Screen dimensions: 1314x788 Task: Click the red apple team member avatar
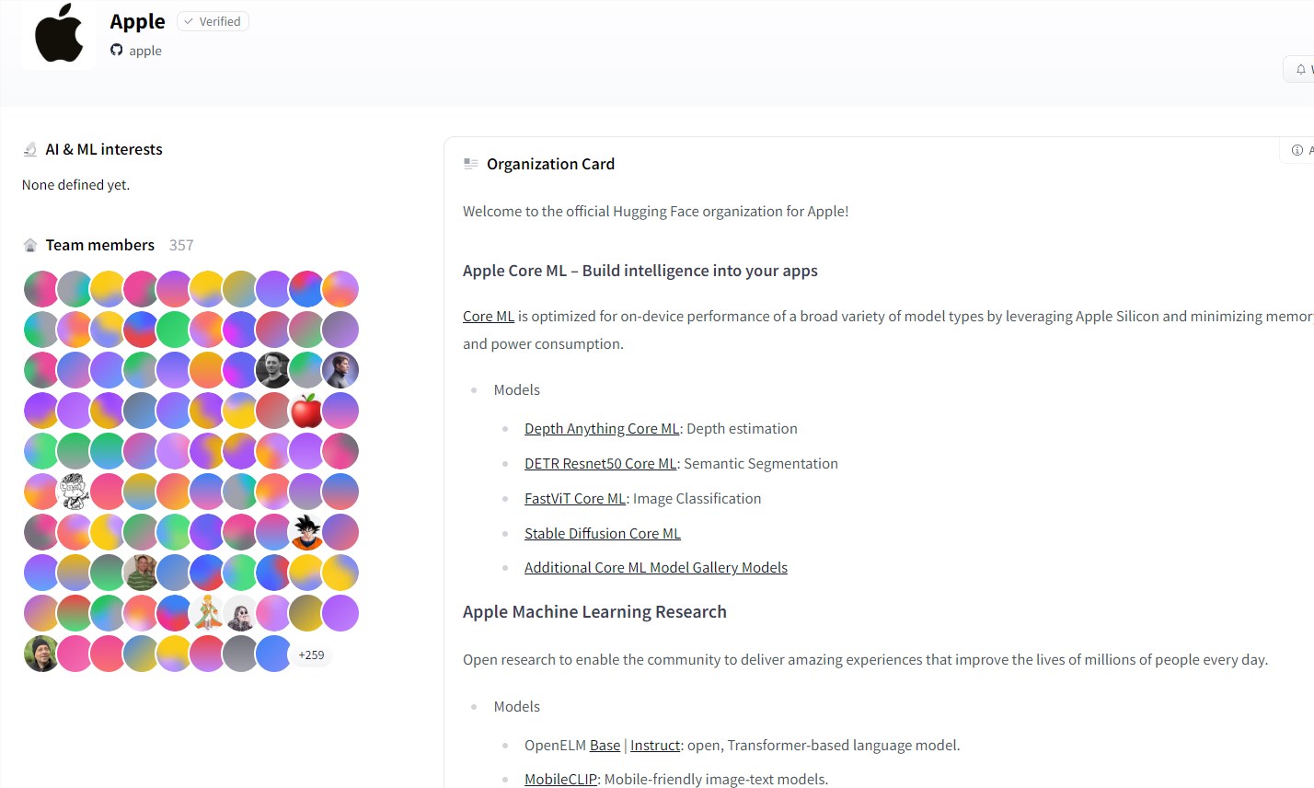(x=306, y=410)
